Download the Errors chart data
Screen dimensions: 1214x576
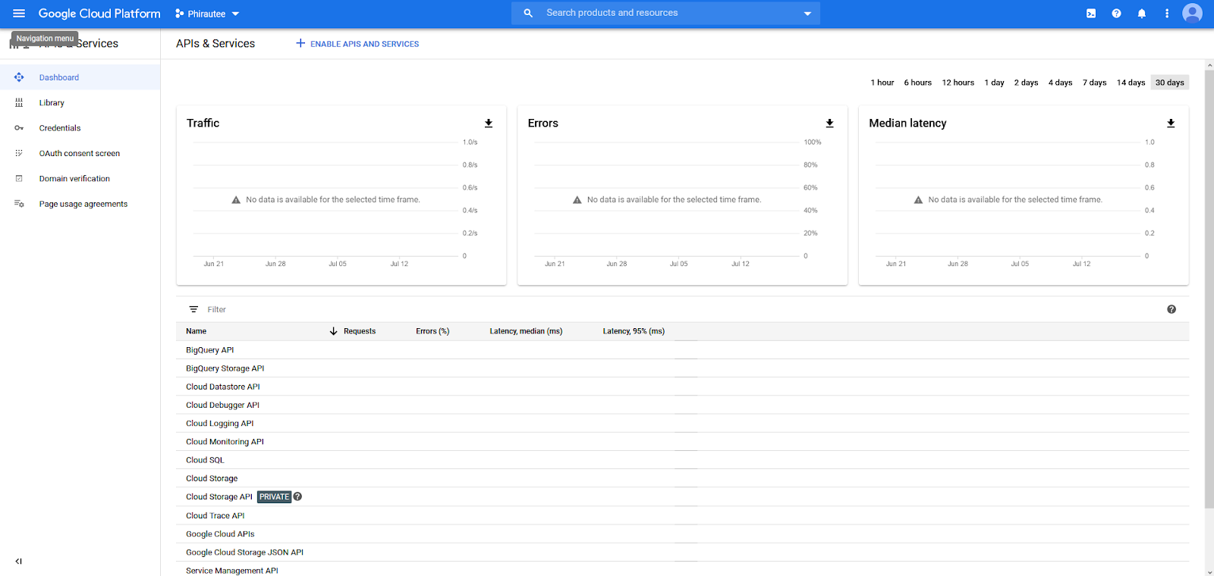tap(829, 124)
